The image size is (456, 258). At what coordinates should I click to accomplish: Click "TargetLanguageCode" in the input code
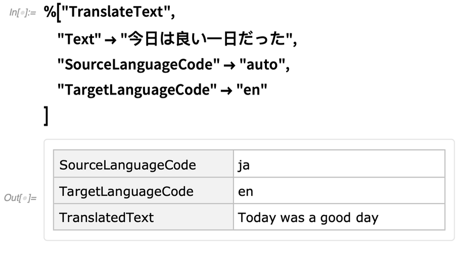click(137, 90)
